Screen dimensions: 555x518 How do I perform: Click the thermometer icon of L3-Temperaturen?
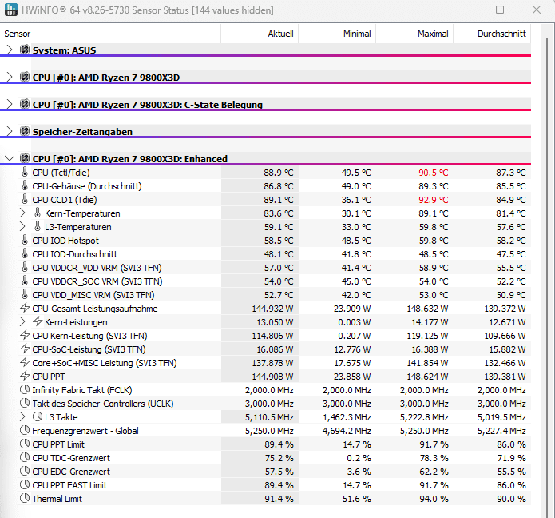click(38, 226)
